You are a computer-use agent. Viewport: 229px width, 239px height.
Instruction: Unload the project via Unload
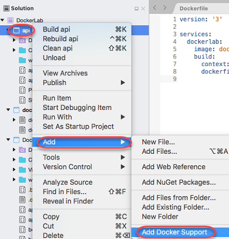(x=82, y=58)
